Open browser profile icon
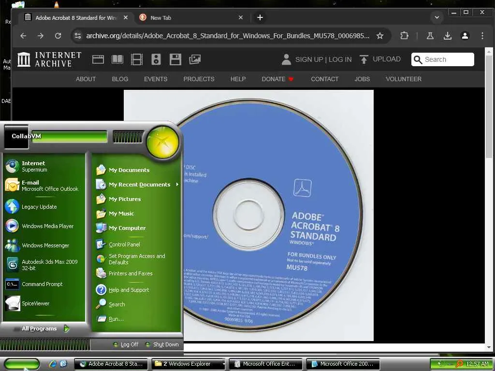Image resolution: width=495 pixels, height=371 pixels. point(465,36)
